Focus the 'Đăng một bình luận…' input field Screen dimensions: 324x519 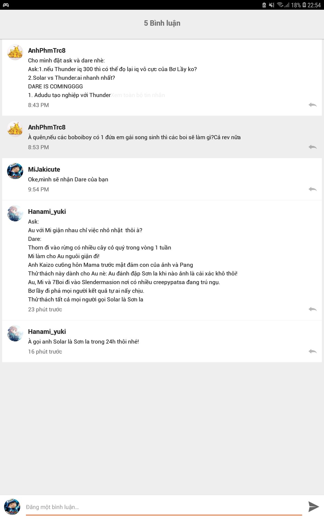click(164, 507)
